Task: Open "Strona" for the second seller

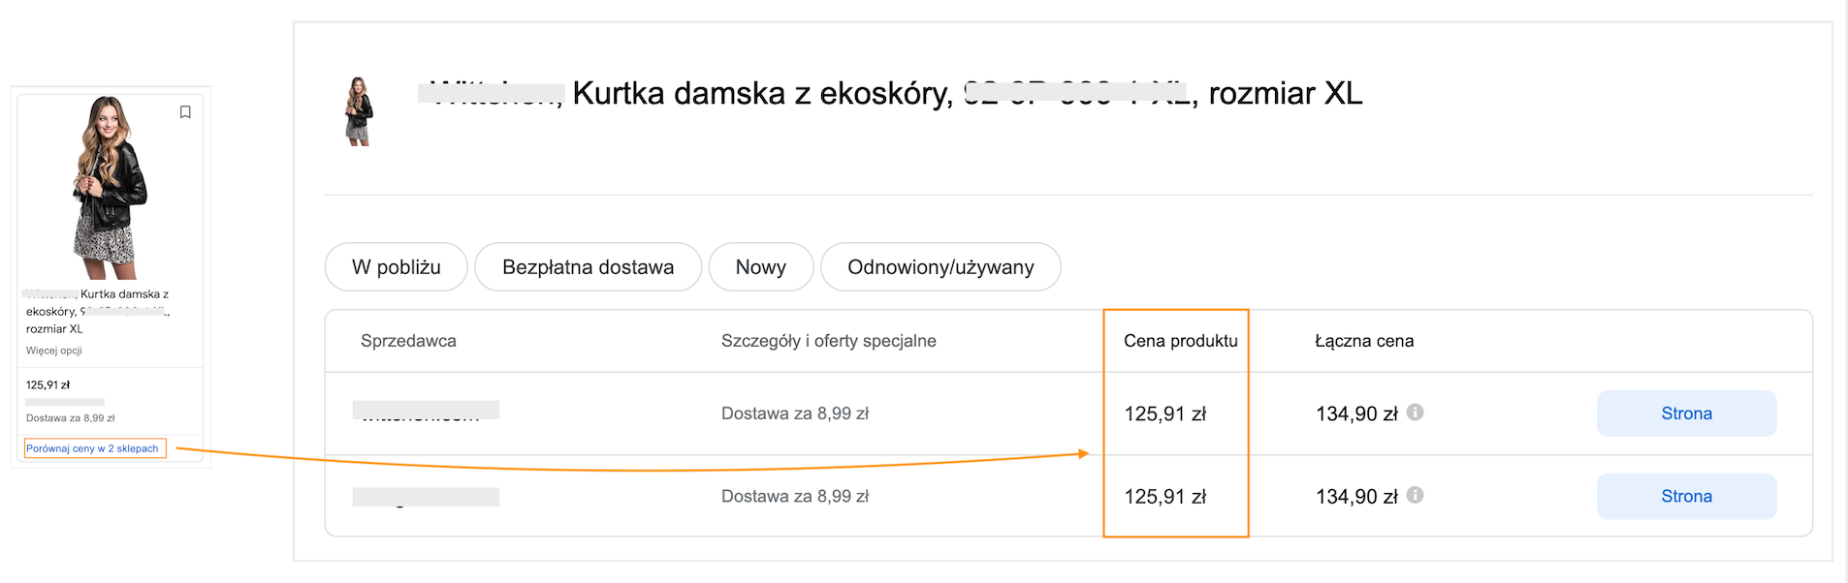Action: pyautogui.click(x=1685, y=496)
